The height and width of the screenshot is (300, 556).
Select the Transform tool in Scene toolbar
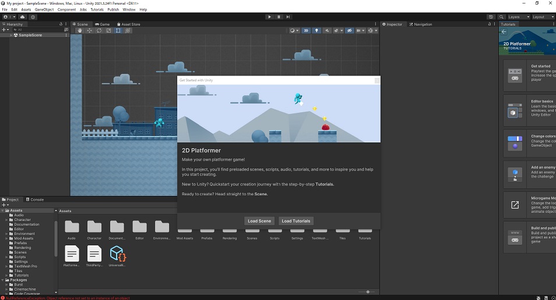coord(128,30)
